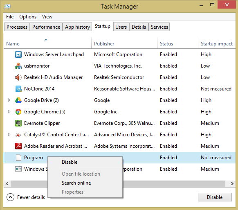Open the View menu
The height and width of the screenshot is (210, 238).
(47, 17)
